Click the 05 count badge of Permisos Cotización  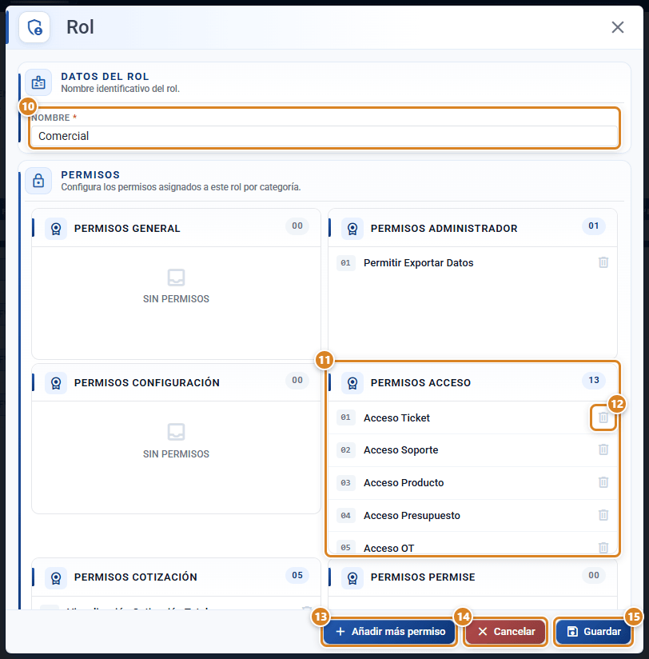297,575
